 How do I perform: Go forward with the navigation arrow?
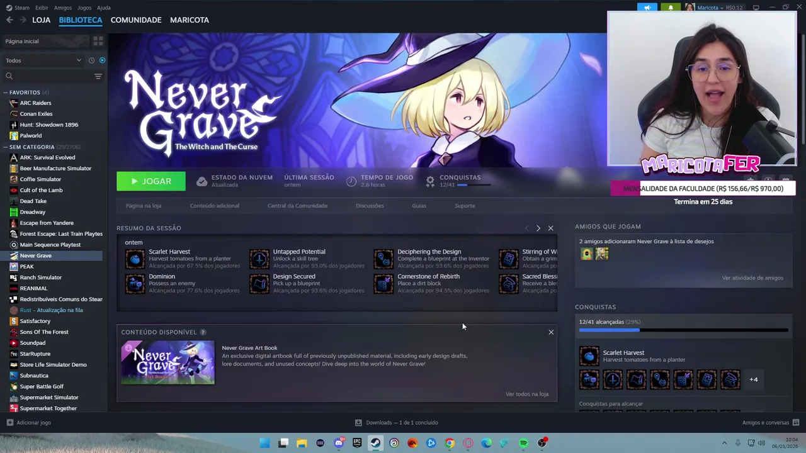click(23, 20)
